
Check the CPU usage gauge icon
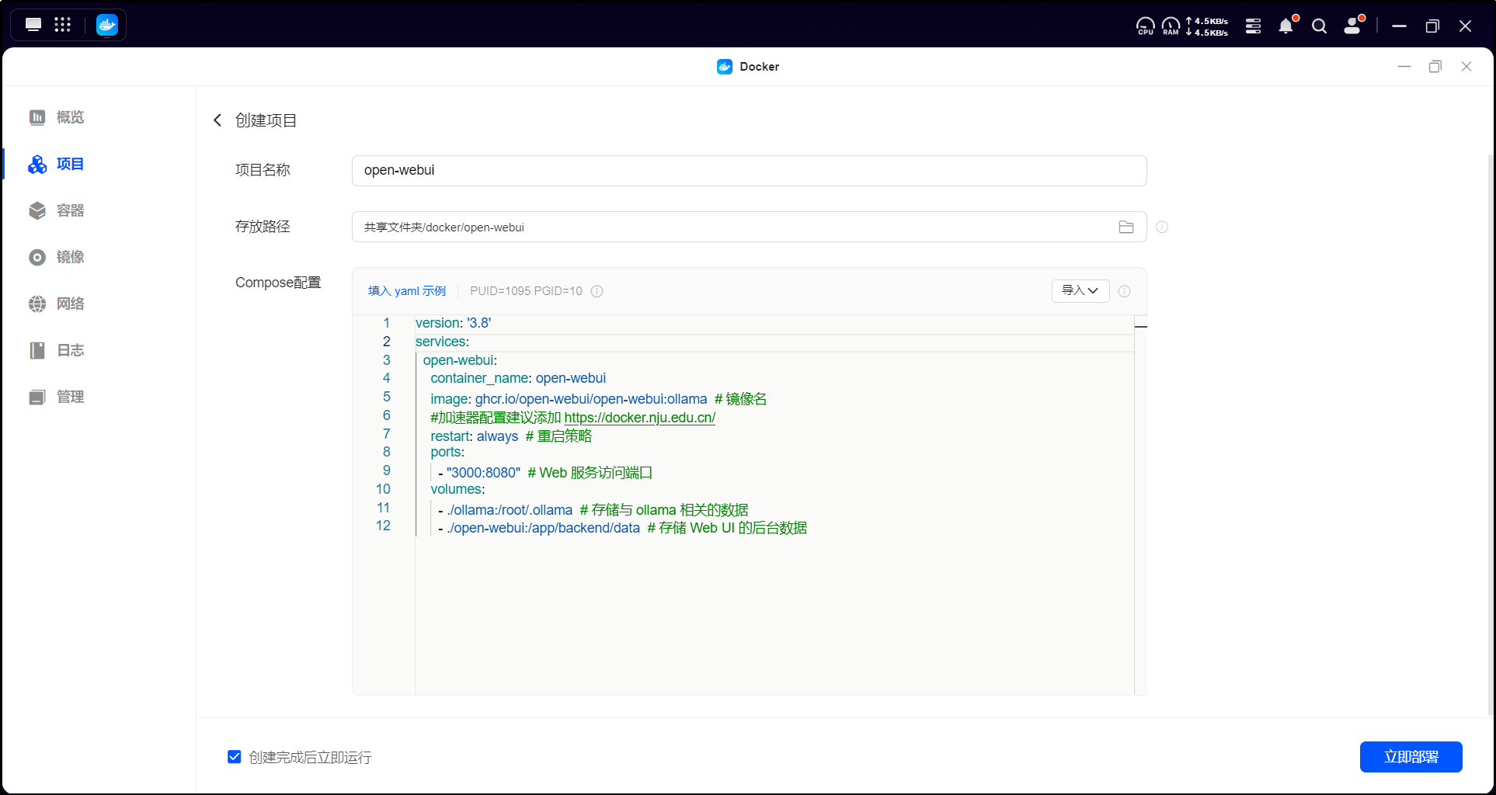(1146, 26)
